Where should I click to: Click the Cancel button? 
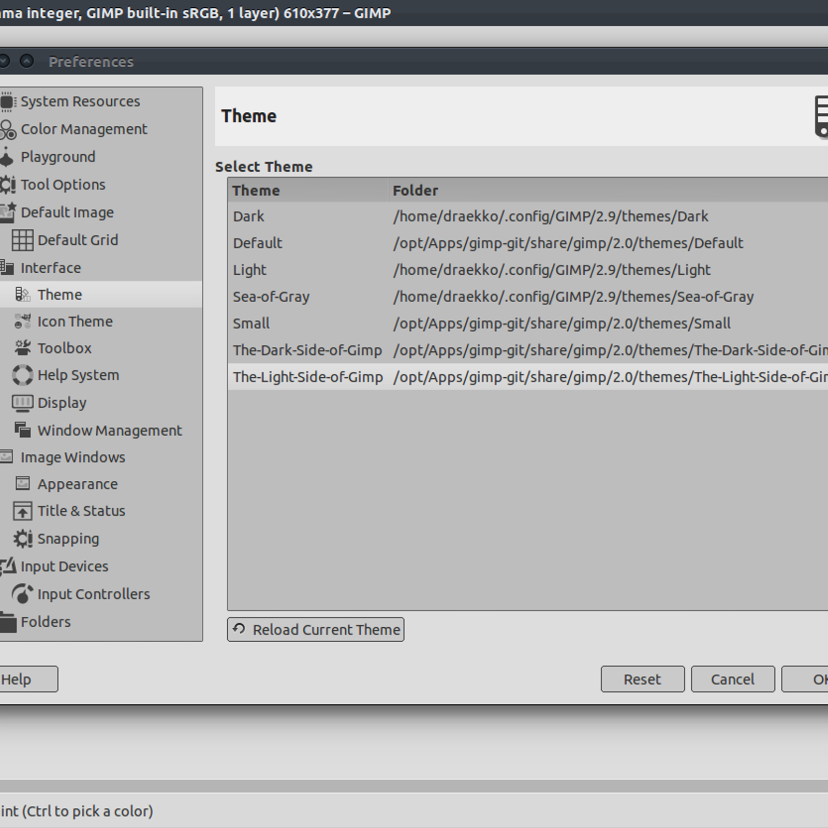click(x=733, y=679)
